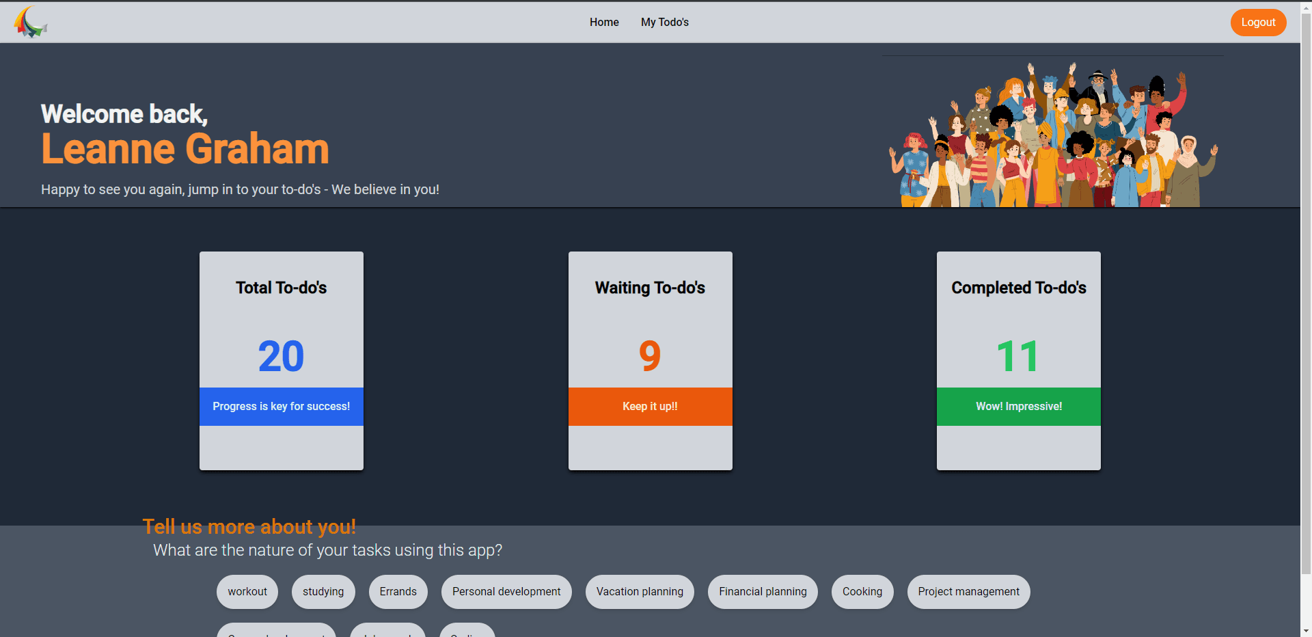Screen dimensions: 1312x637
Task: Select the Financial planning tag
Action: click(762, 591)
